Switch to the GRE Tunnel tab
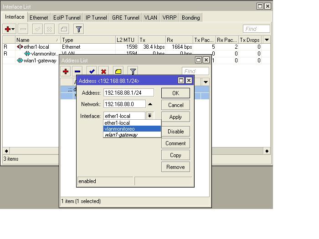Image resolution: width=319 pixels, height=239 pixels. pyautogui.click(x=125, y=18)
